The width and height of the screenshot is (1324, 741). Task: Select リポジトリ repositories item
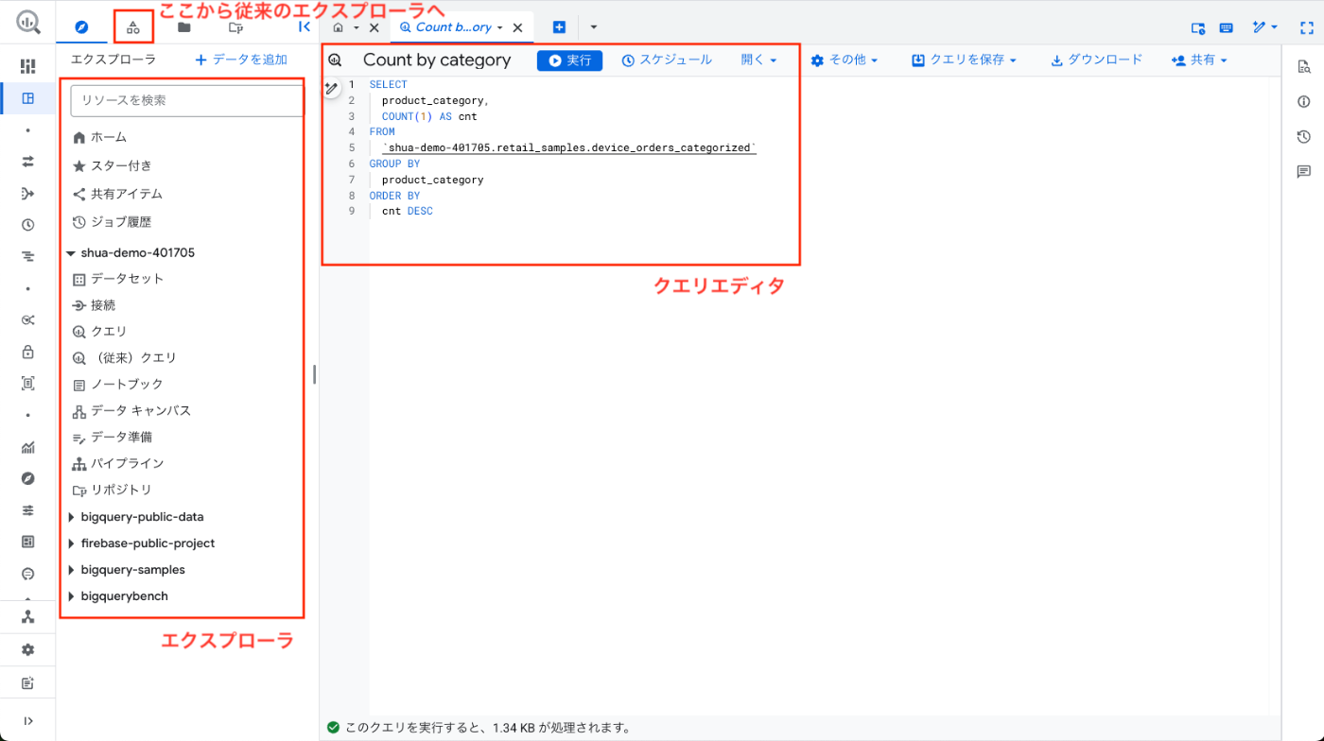tap(112, 491)
